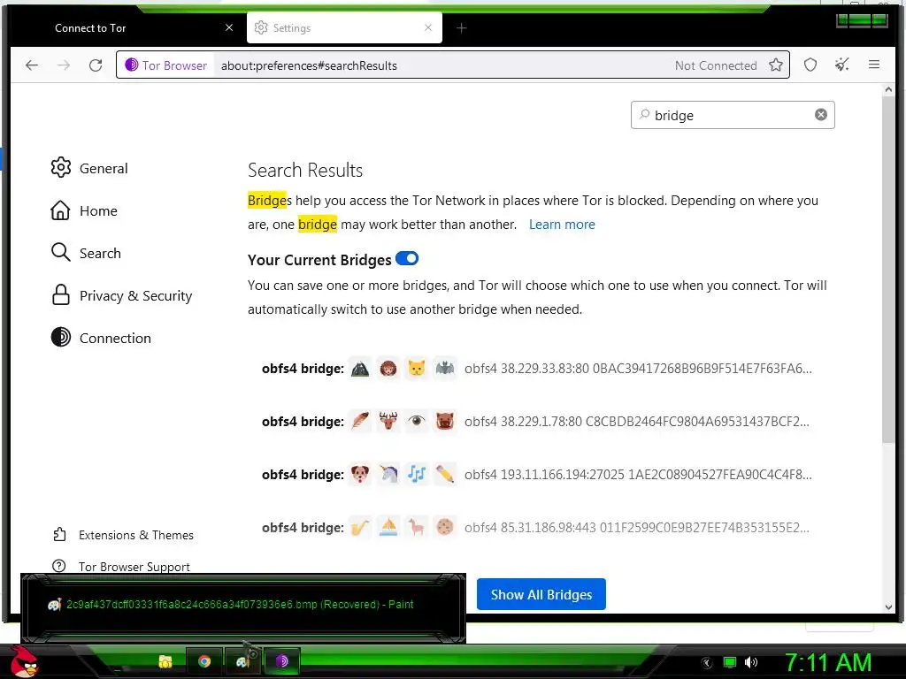Click the forward navigation arrow
906x679 pixels.
64,65
